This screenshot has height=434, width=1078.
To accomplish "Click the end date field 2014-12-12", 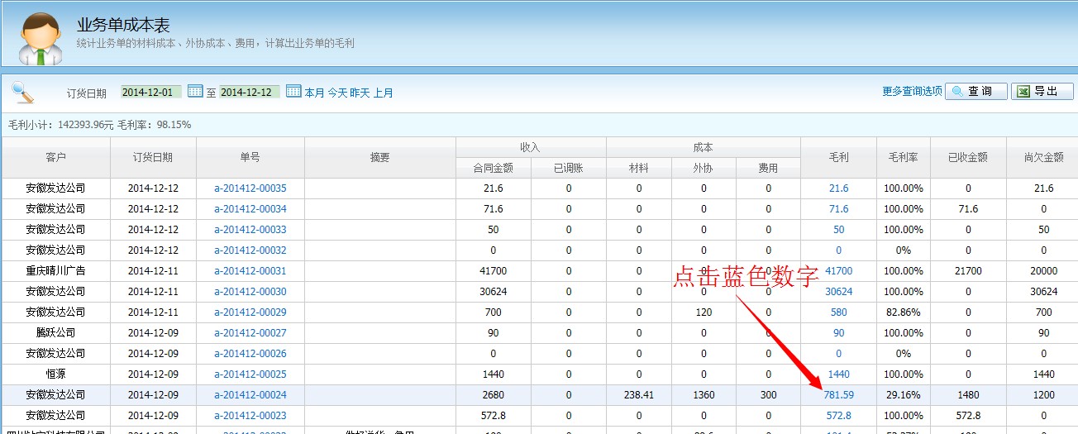I will tap(249, 92).
